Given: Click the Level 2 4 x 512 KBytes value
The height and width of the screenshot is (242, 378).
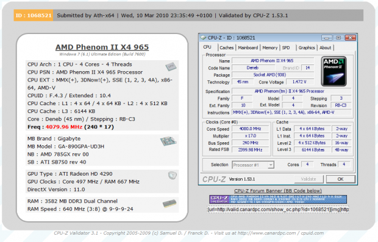Looking at the screenshot, I should pos(312,143).
